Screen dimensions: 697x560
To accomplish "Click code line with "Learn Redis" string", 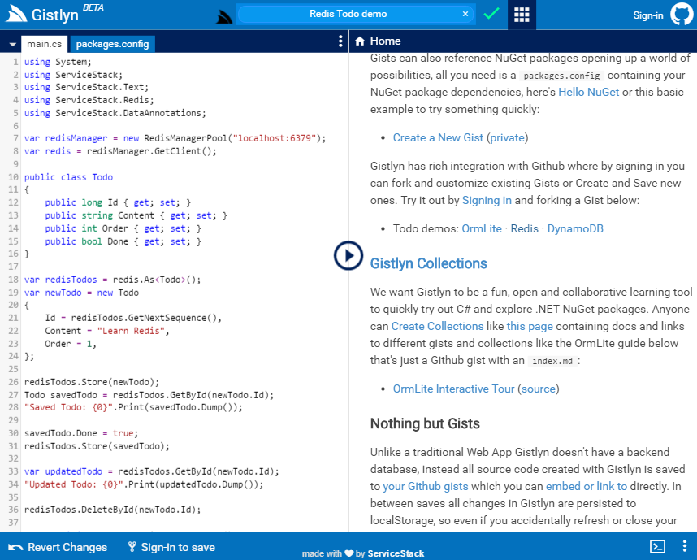I will tap(106, 331).
